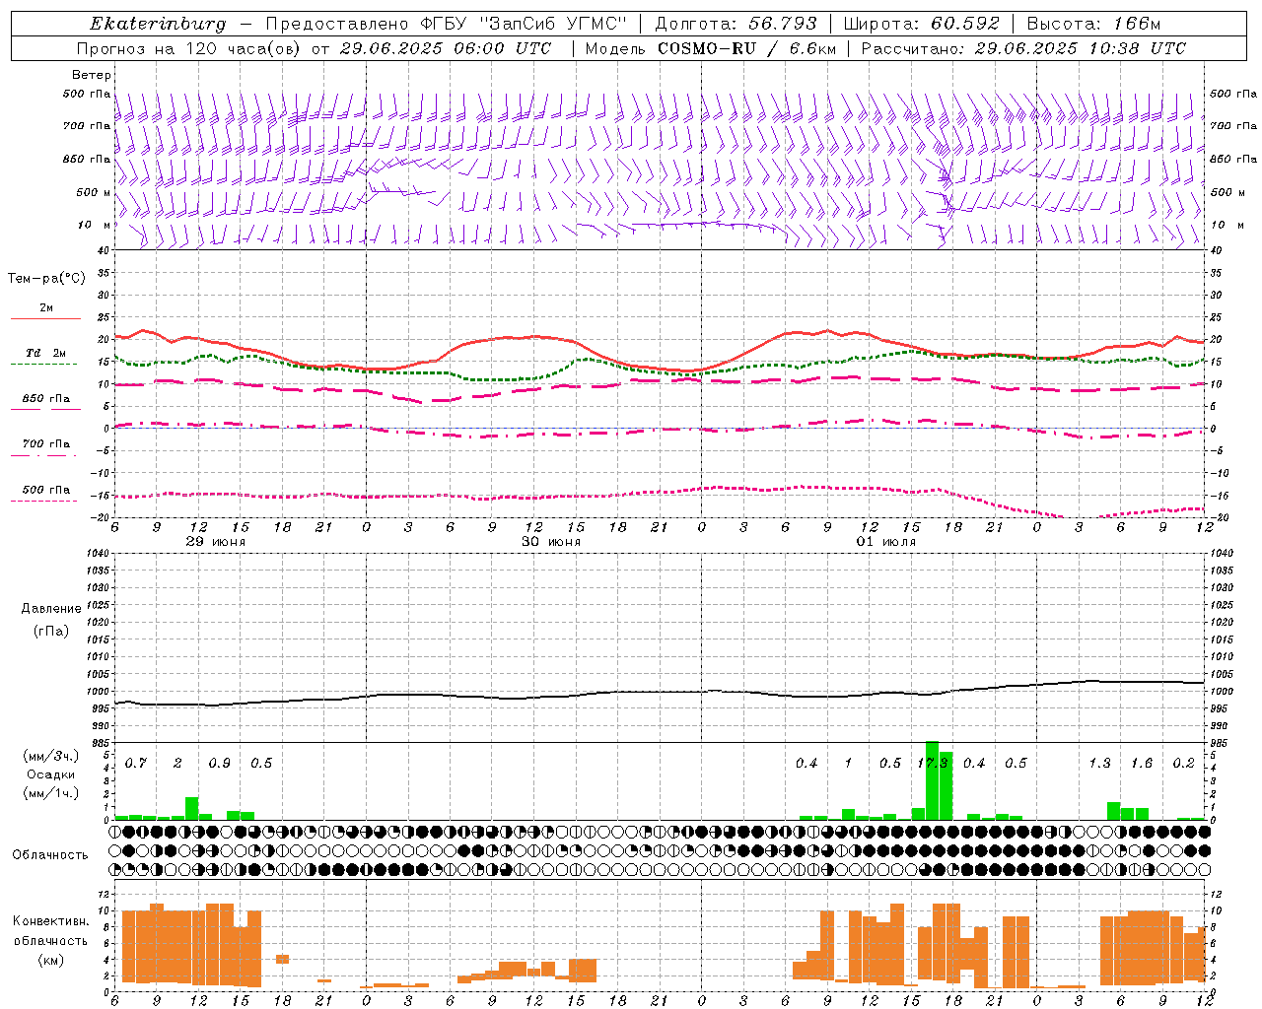The image size is (1262, 1009).
Task: Click the Осадки precipitation label
Action: click(x=51, y=774)
